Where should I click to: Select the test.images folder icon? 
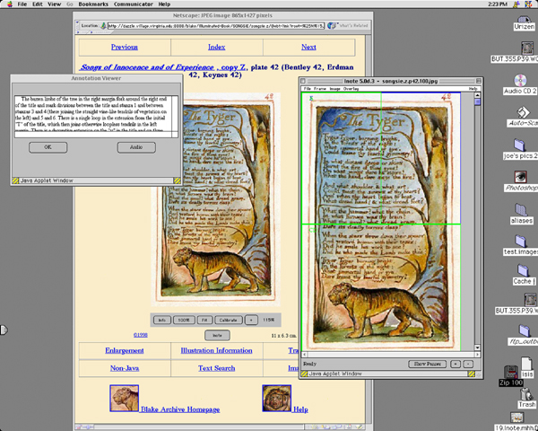[520, 242]
